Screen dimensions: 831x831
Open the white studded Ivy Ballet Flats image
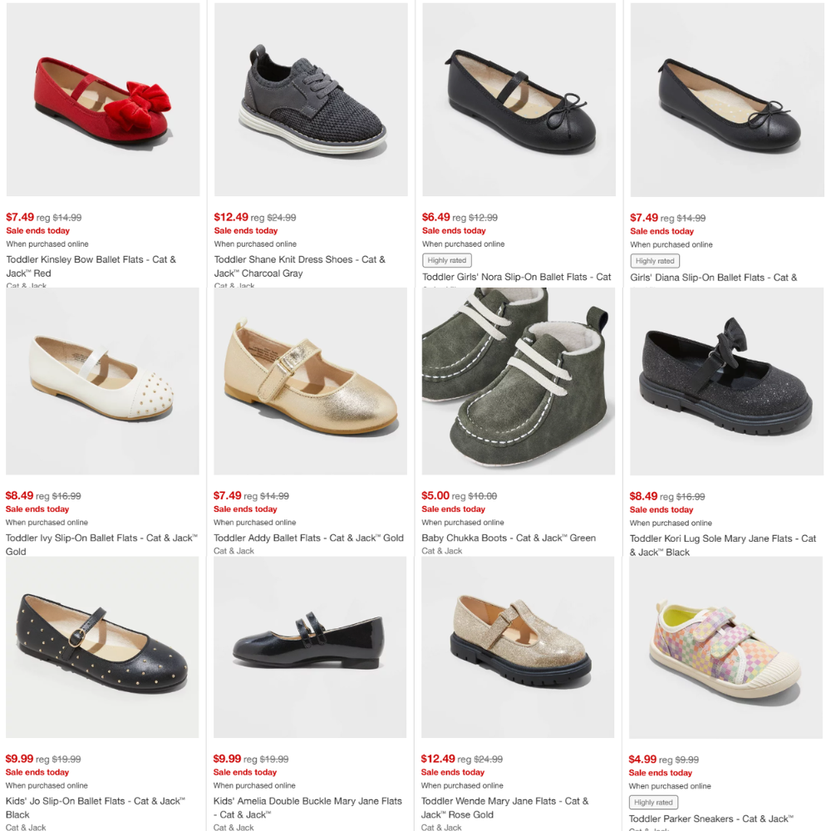click(102, 381)
